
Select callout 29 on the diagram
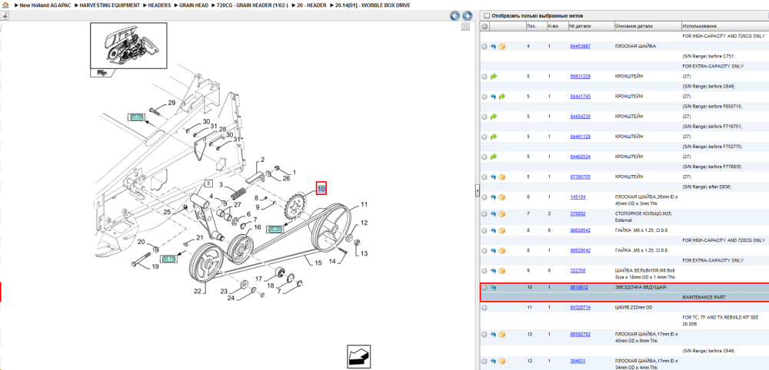[x=171, y=104]
